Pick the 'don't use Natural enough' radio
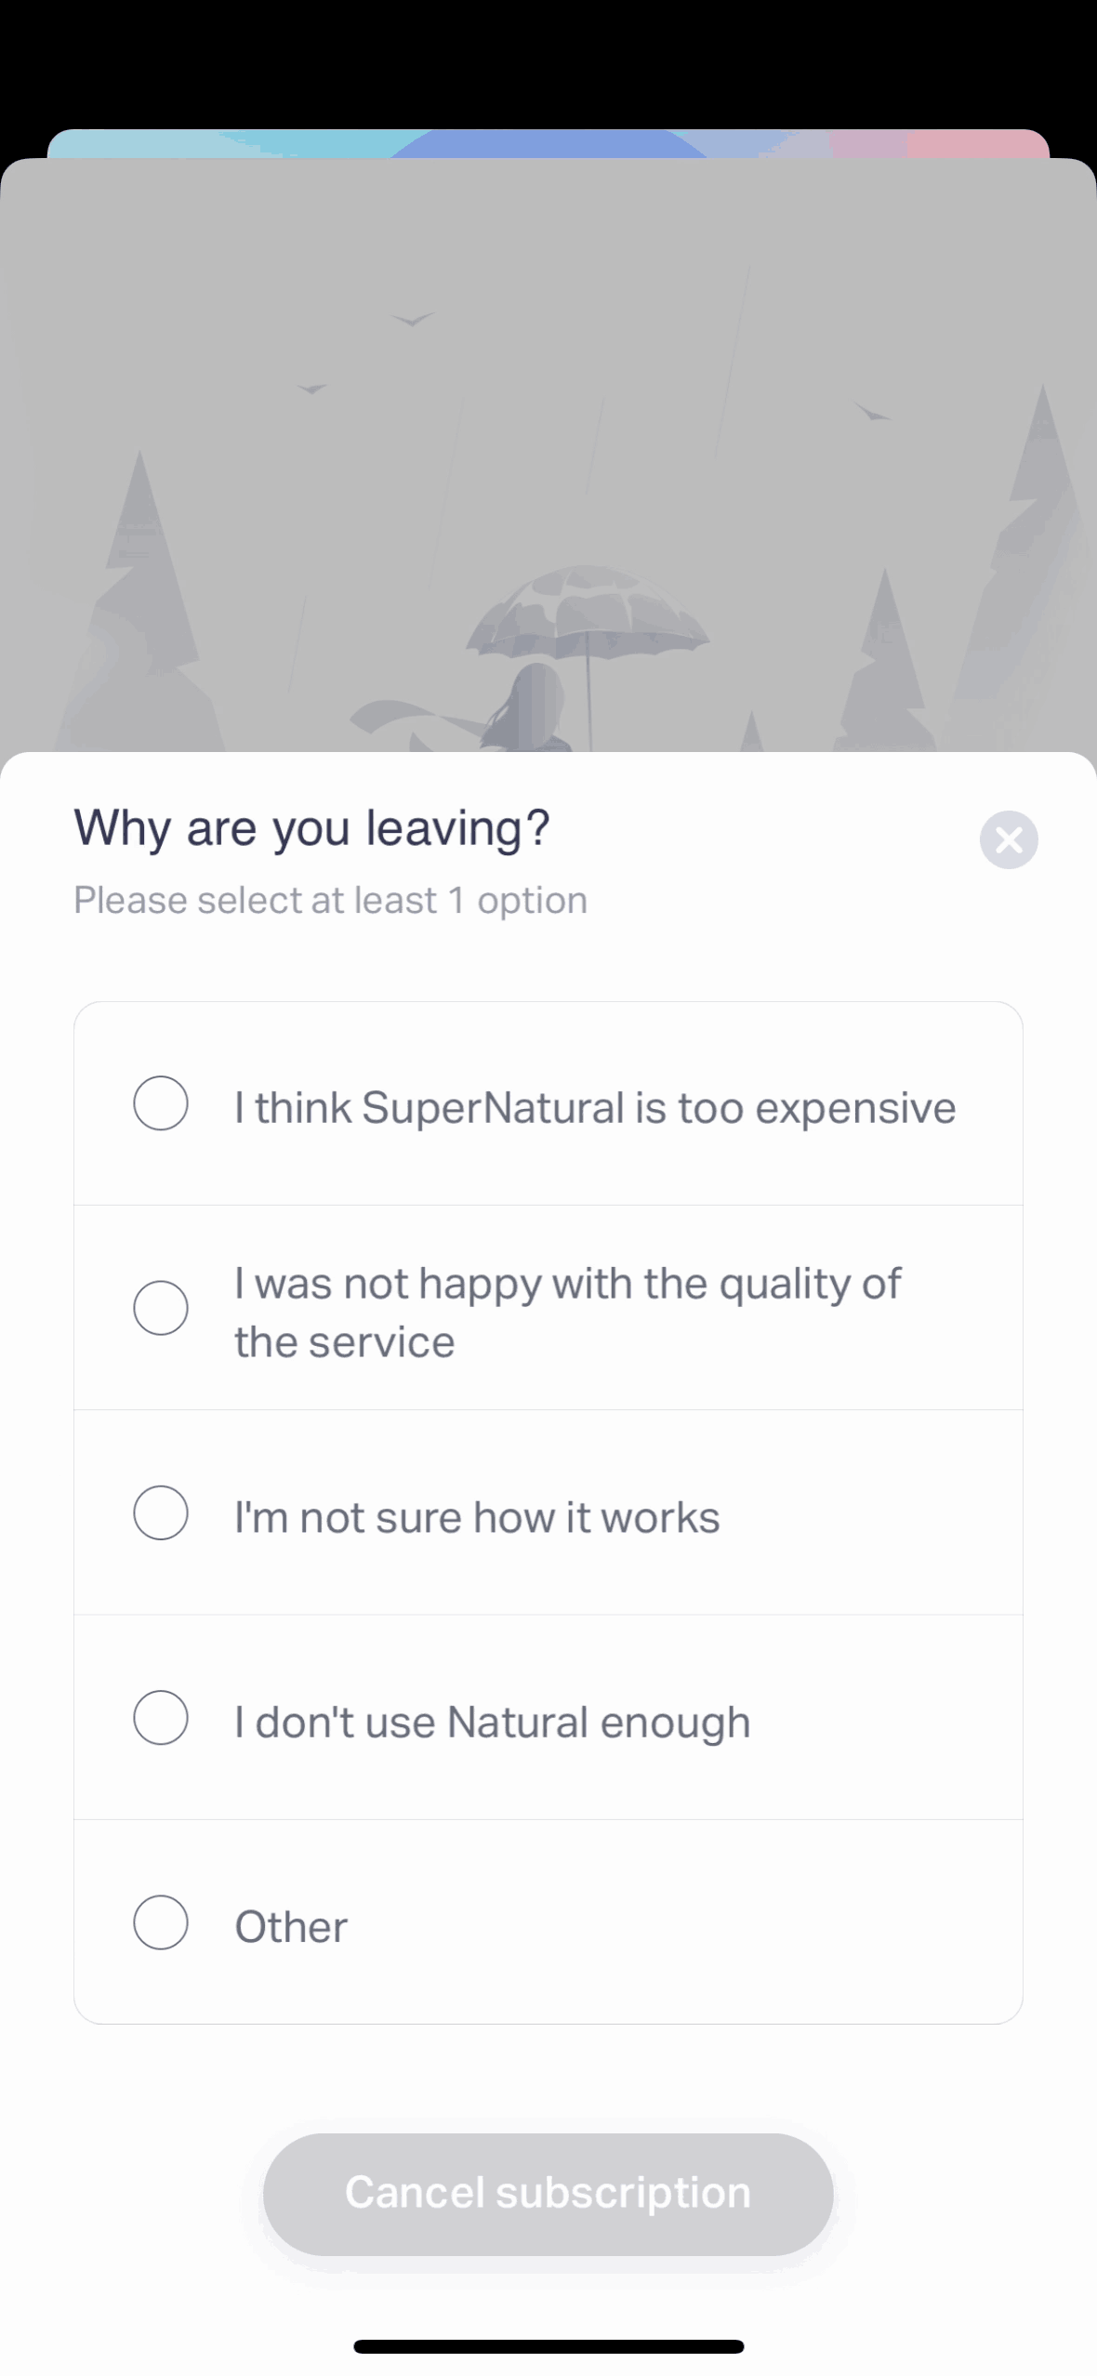Image resolution: width=1097 pixels, height=2376 pixels. (161, 1717)
